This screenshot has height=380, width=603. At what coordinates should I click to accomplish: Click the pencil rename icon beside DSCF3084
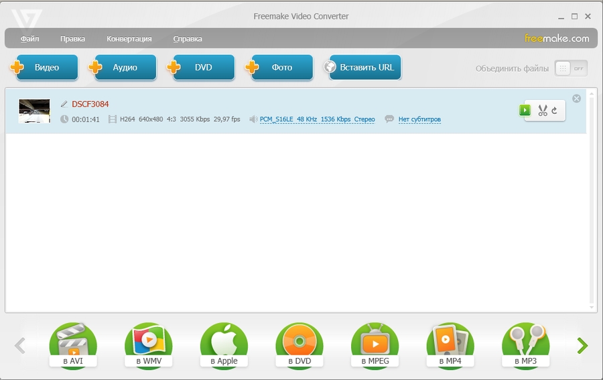pyautogui.click(x=64, y=105)
